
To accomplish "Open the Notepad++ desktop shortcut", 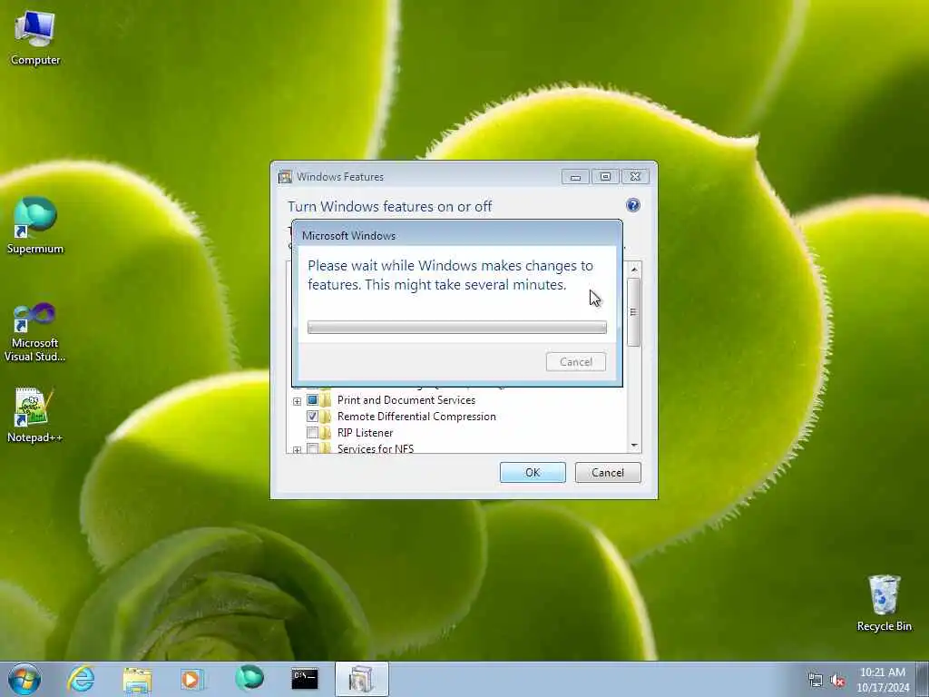I will [x=34, y=415].
